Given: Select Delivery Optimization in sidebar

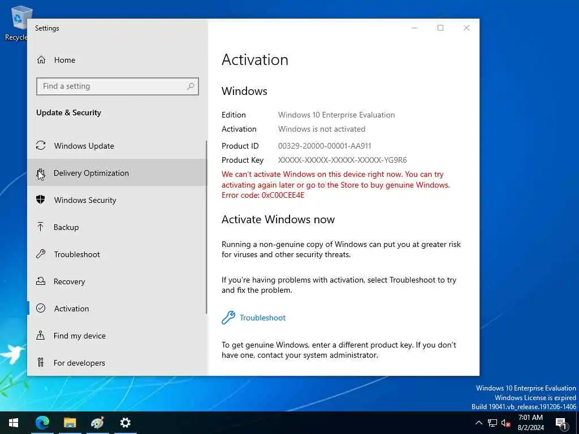Looking at the screenshot, I should (x=116, y=173).
